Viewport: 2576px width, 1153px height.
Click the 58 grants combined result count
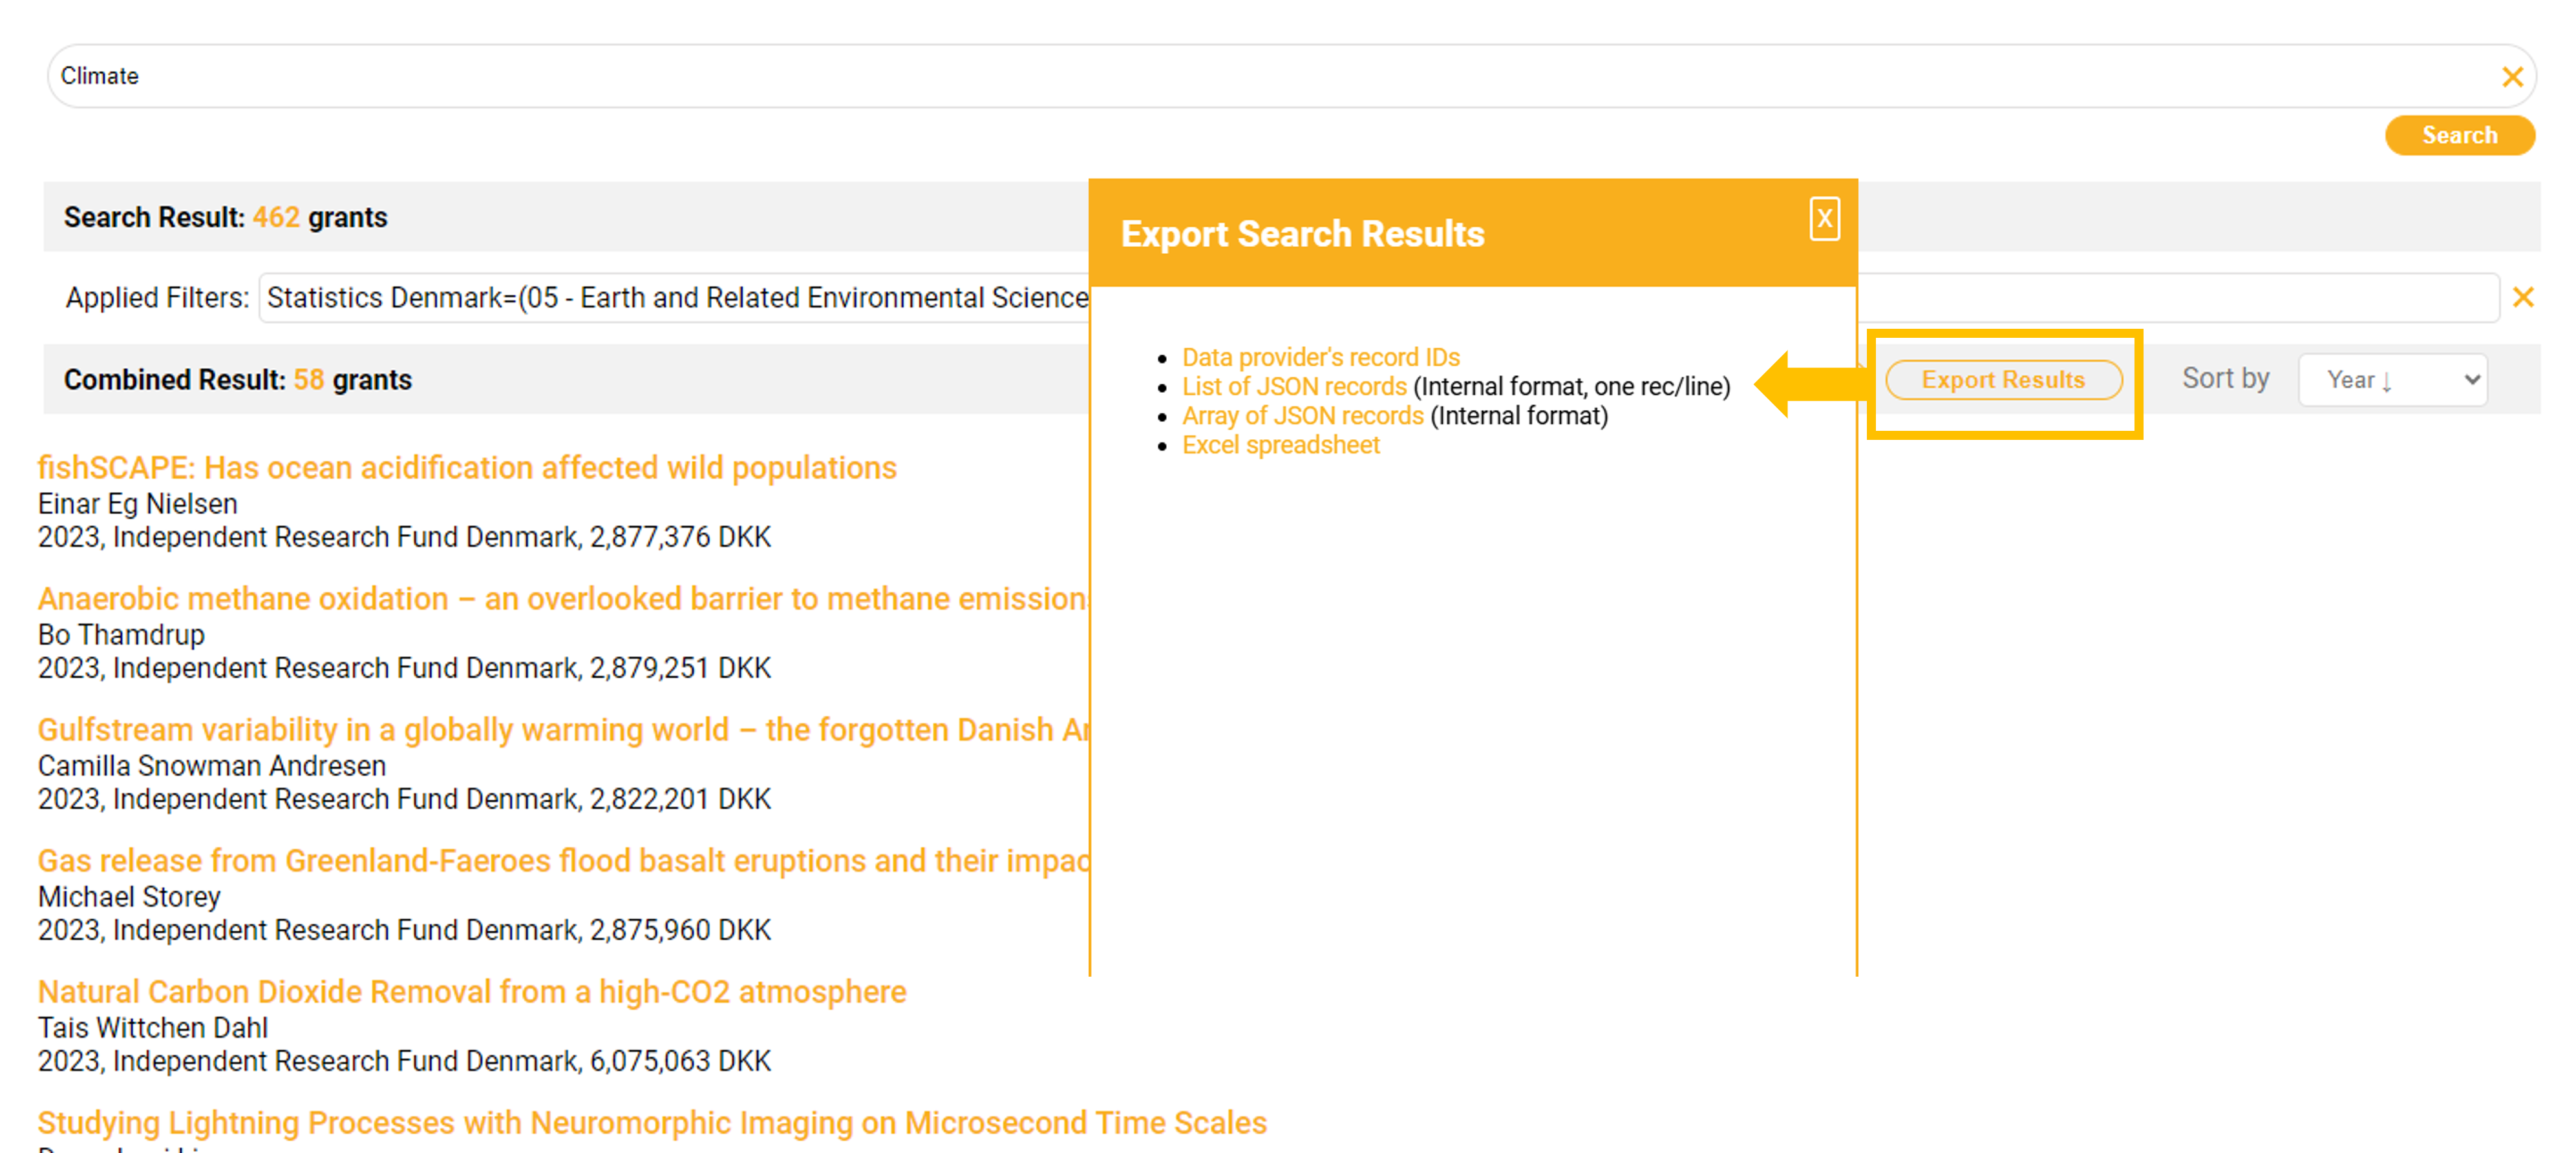308,380
